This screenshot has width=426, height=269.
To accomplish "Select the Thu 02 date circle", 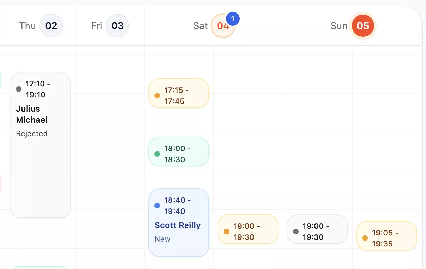I will coord(51,26).
